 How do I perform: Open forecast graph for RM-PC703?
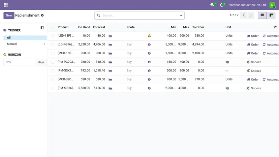click(110, 62)
